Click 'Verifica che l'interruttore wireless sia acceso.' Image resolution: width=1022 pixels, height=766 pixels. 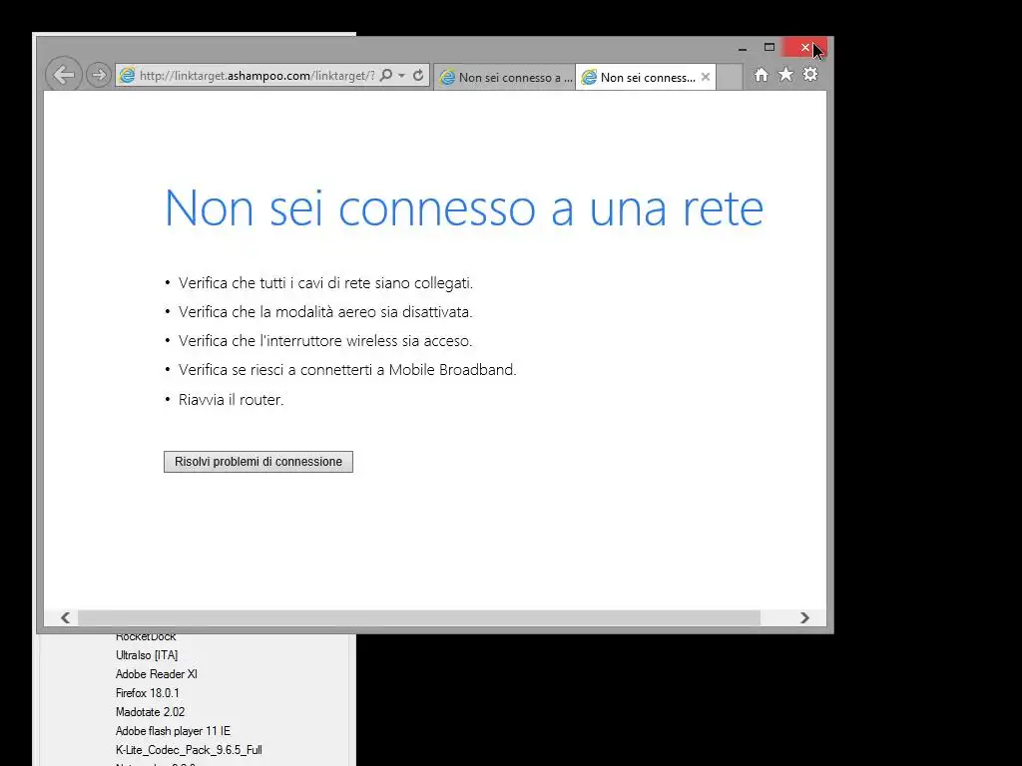tap(325, 341)
